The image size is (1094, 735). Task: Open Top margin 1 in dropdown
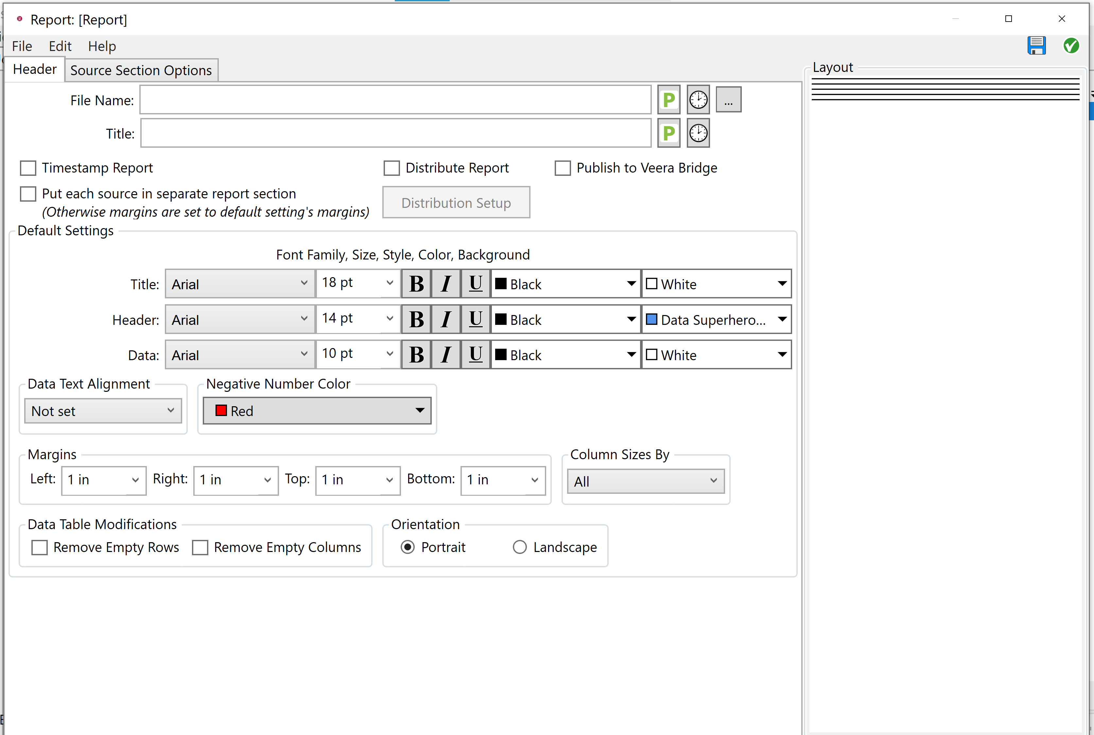tap(358, 480)
